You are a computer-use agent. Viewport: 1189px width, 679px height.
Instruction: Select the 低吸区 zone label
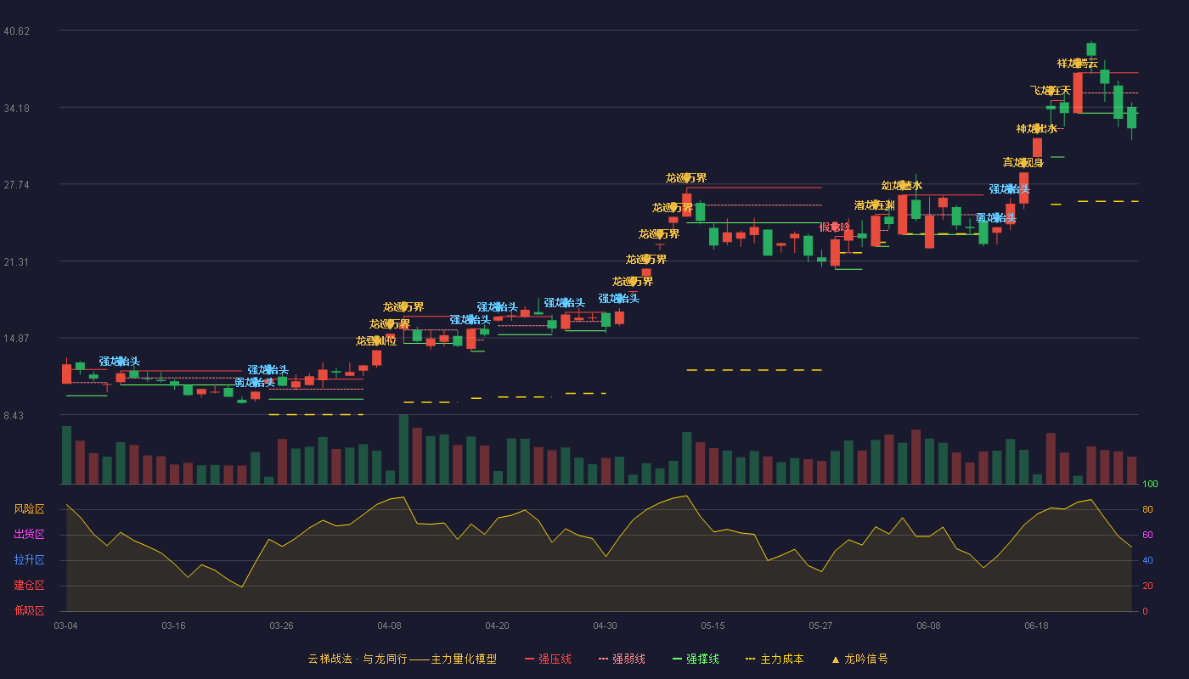[x=29, y=610]
